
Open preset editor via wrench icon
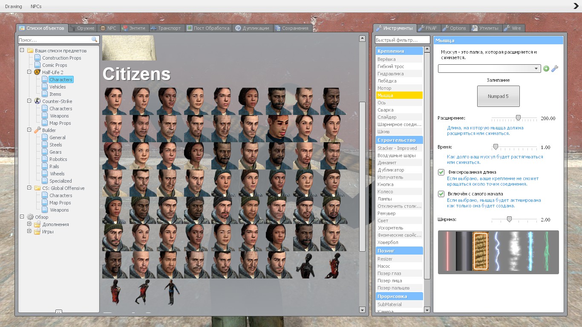click(554, 69)
